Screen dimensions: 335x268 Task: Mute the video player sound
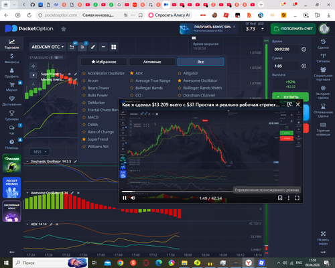pyautogui.click(x=133, y=198)
